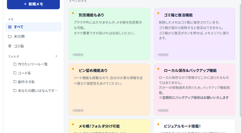Click the ※定期的にバックアップ保存はお願いいたします text
This screenshot has width=241, height=133.
point(194,98)
